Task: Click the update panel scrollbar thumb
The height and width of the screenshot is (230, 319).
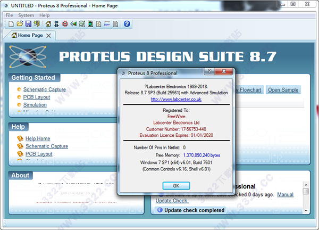Action: pos(306,191)
